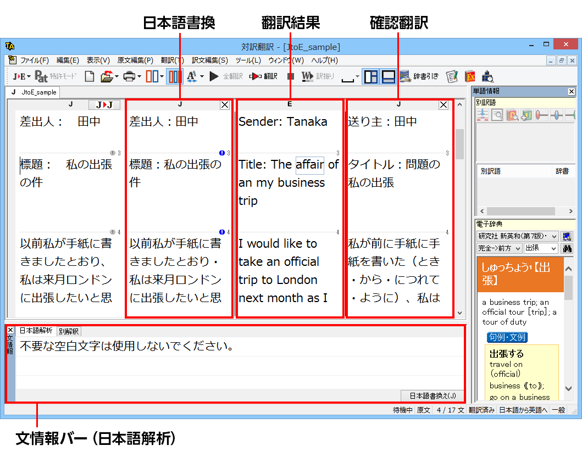Toggle the three-column view button
The width and height of the screenshot is (582, 457).
pos(175,76)
